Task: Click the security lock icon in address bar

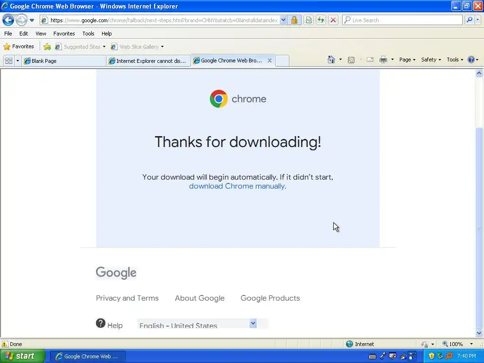Action: tap(294, 20)
